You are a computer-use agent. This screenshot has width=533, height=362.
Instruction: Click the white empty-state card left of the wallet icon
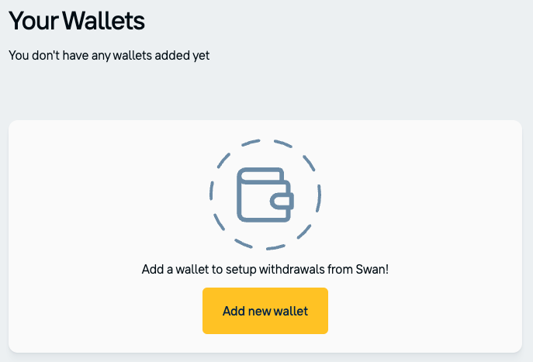coord(101,202)
